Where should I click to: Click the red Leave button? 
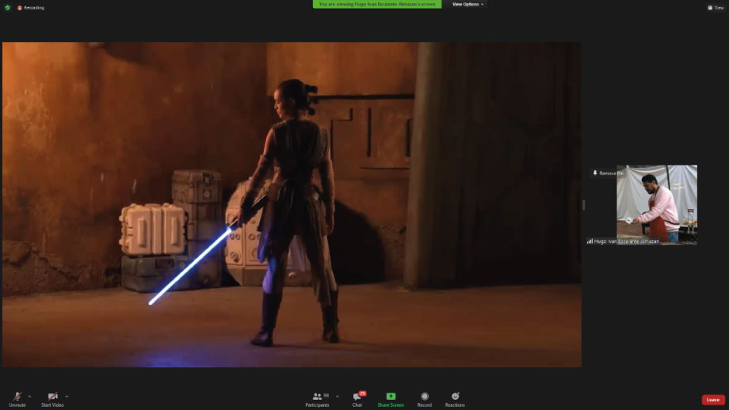tap(713, 400)
